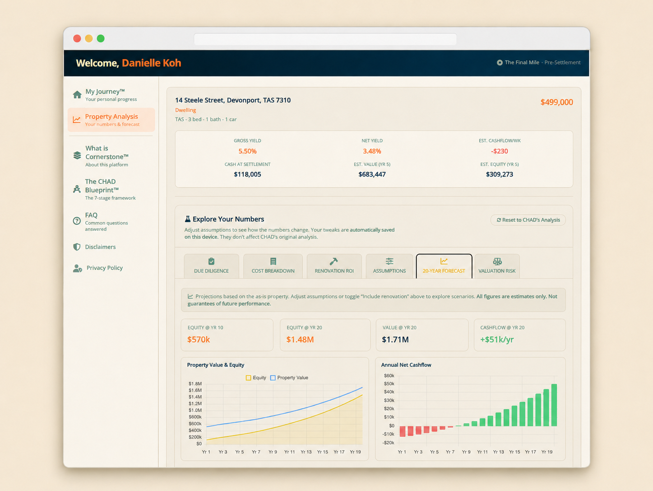This screenshot has width=653, height=491.
Task: Switch to the Valuation Risk tab
Action: pos(497,266)
